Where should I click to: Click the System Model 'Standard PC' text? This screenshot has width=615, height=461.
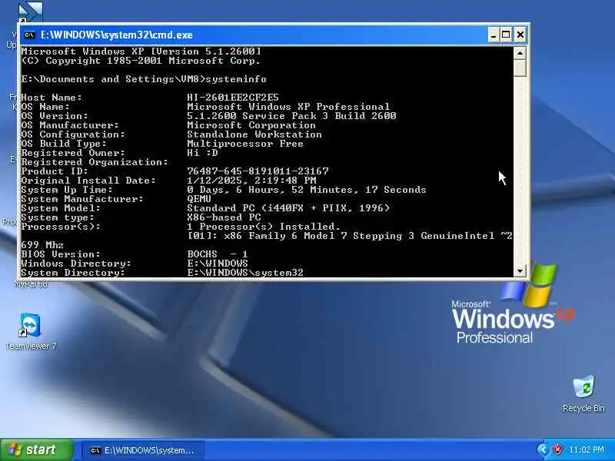point(288,207)
